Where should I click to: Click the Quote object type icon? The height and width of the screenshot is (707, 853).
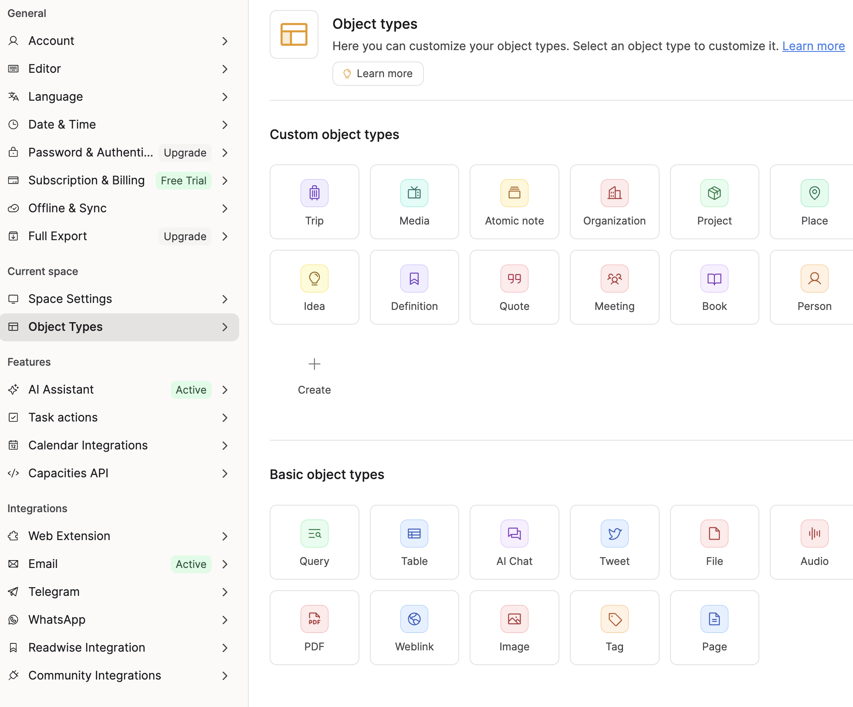[514, 279]
